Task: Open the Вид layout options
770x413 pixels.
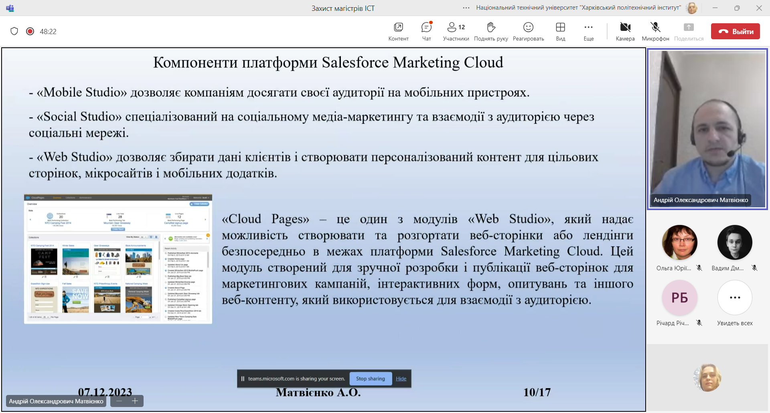Action: coord(560,31)
